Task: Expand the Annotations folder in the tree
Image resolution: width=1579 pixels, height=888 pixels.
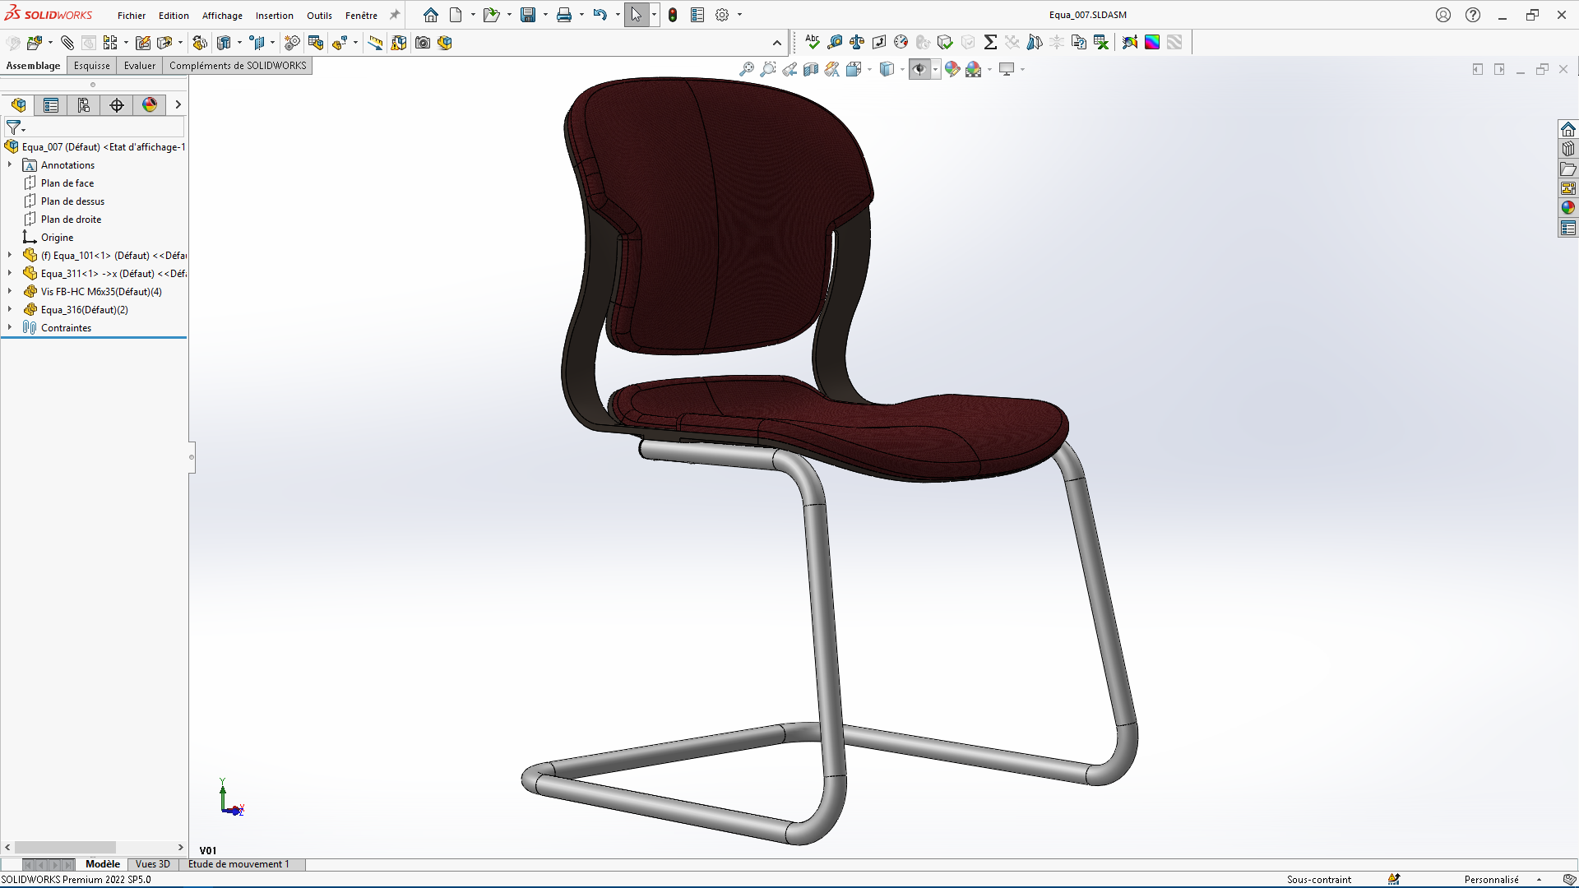Action: coord(10,165)
